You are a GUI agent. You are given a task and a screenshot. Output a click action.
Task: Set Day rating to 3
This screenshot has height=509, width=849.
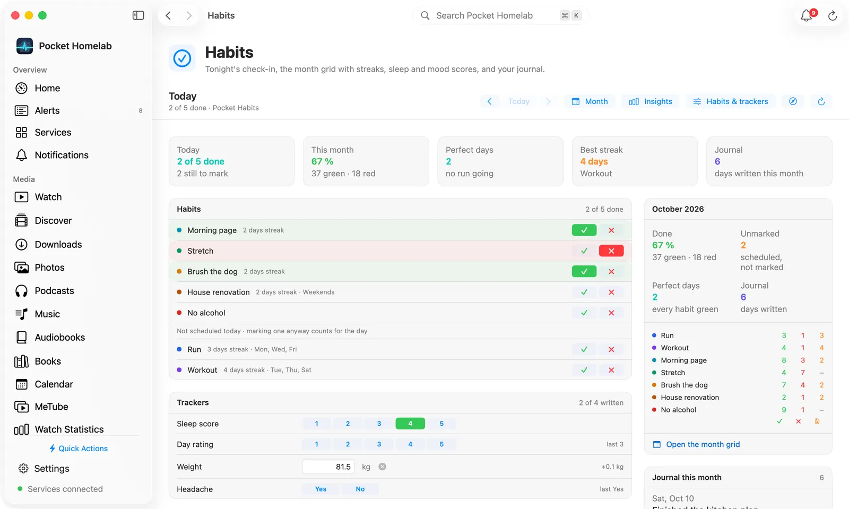379,444
